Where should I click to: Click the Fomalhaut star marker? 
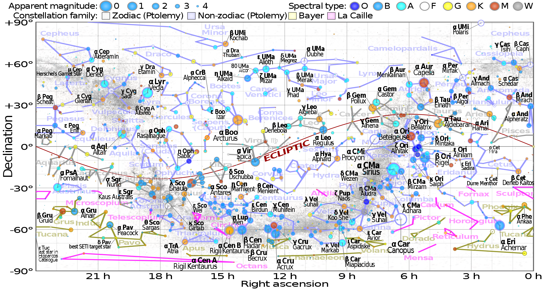click(x=58, y=187)
